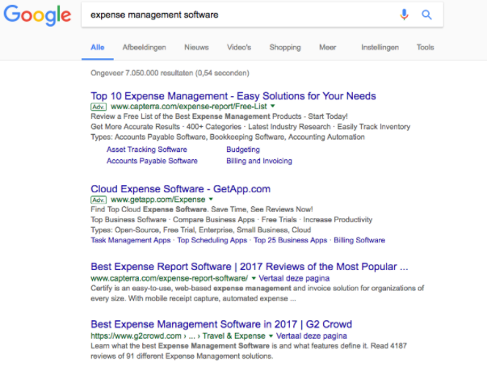The image size is (487, 367).
Task: Click the Adv. badge beside www.getapp.com/Expense
Action: [x=99, y=200]
